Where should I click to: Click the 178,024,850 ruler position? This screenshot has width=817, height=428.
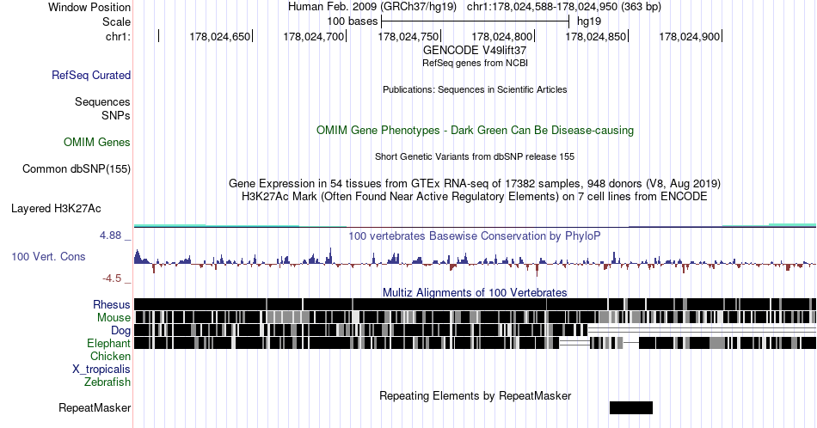point(596,36)
